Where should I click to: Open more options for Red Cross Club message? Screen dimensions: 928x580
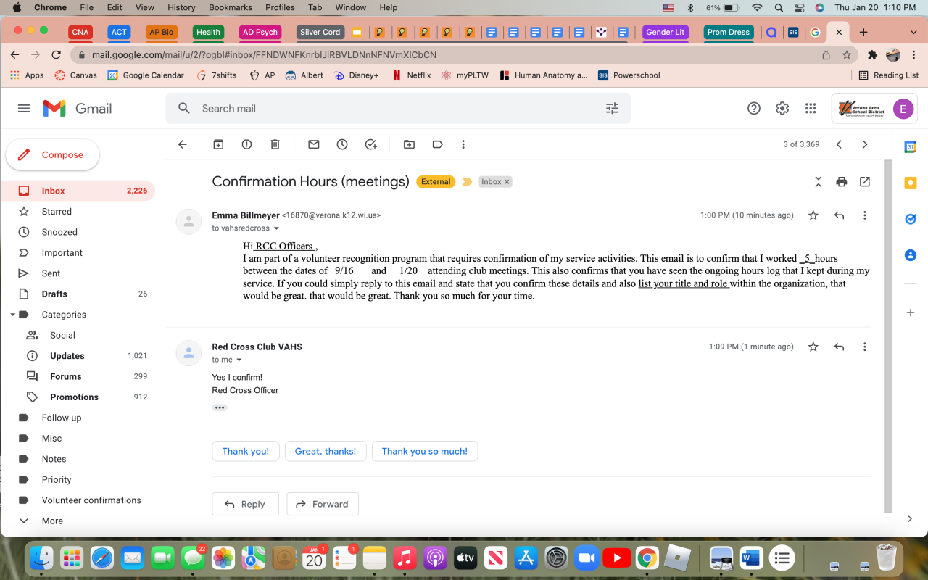tap(865, 347)
